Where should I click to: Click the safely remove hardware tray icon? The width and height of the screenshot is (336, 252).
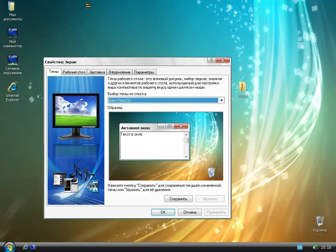[315, 247]
